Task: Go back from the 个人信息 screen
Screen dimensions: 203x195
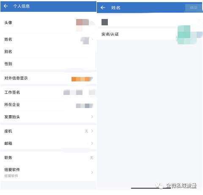Action: (x=6, y=6)
